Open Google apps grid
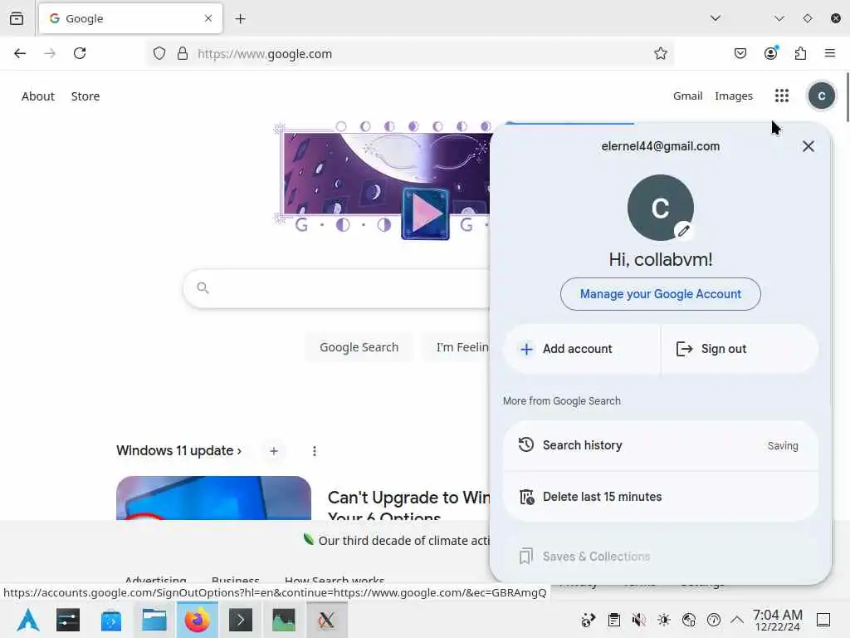The width and height of the screenshot is (850, 638). (782, 96)
